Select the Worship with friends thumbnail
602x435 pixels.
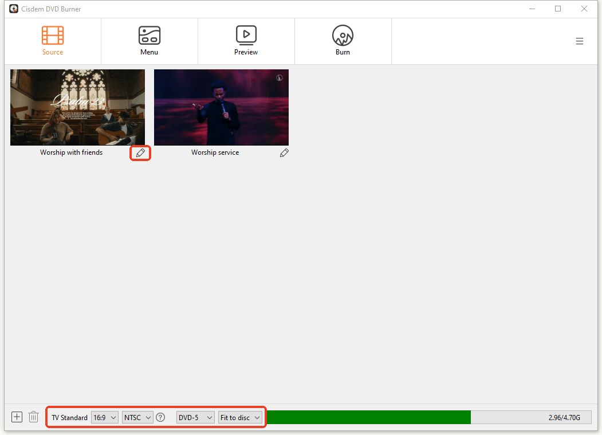point(77,107)
